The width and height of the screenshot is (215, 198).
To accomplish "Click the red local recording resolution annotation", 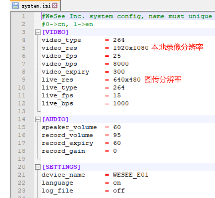I will pos(177,47).
